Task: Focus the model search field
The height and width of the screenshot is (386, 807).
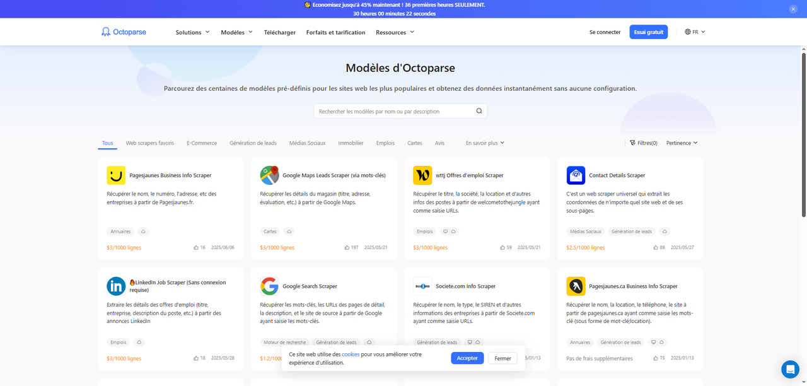Action: tap(400, 111)
